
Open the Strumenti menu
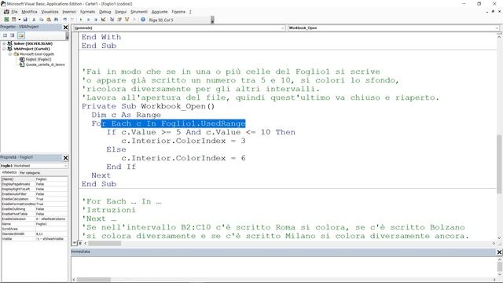139,12
